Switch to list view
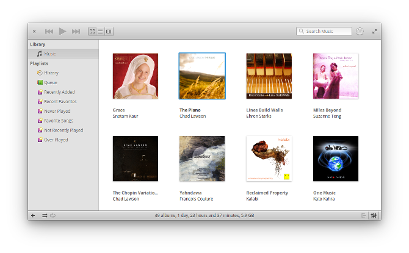 coord(100,31)
